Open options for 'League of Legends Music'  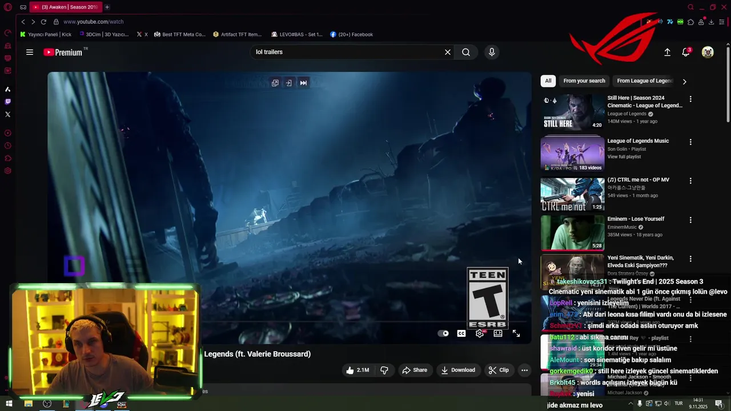point(690,142)
